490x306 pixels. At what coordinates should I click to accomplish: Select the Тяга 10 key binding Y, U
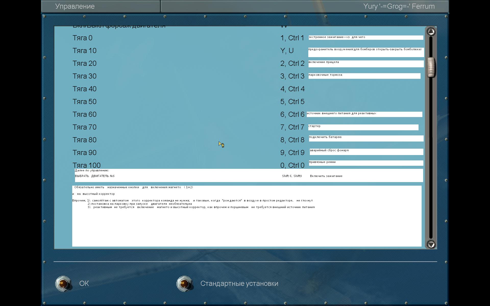287,51
